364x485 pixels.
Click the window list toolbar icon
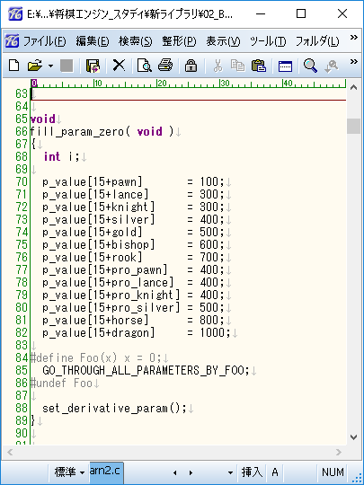click(285, 66)
